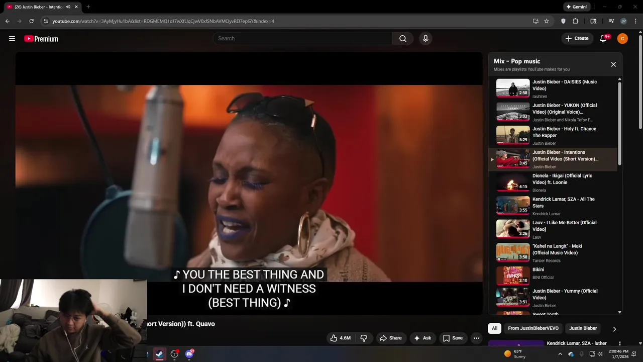Play "Kahel na Langit" - Maki
Viewport: 643px width, 362px height.
(553, 253)
